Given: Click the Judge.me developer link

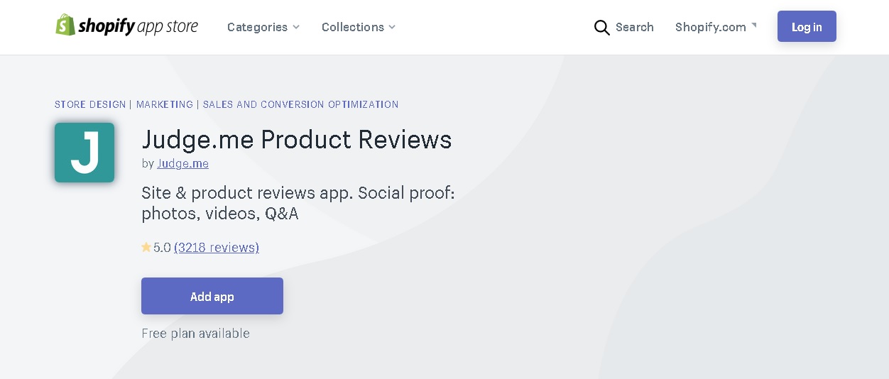Looking at the screenshot, I should [x=183, y=163].
